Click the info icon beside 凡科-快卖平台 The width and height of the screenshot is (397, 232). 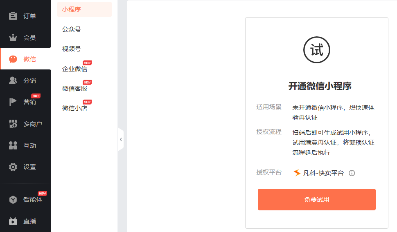point(352,173)
